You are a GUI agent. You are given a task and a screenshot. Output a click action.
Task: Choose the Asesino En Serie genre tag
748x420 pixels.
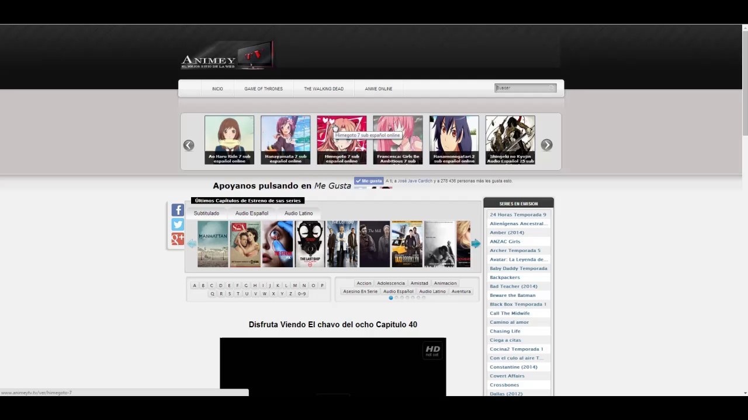361,292
